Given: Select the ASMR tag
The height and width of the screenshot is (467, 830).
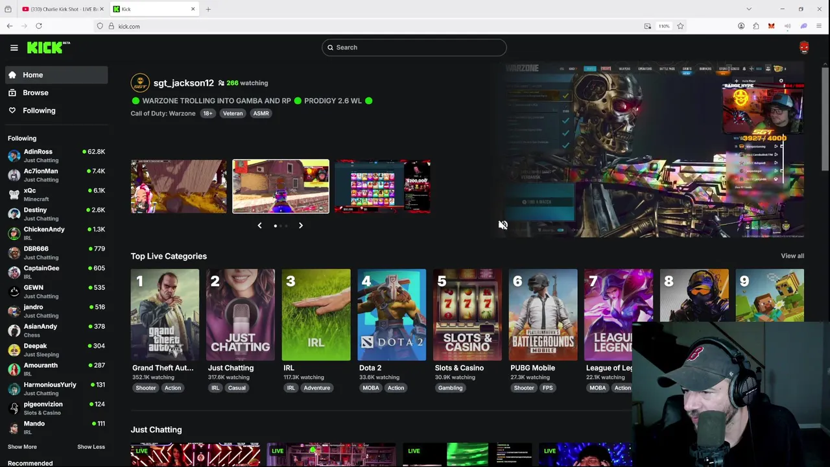Looking at the screenshot, I should point(261,114).
